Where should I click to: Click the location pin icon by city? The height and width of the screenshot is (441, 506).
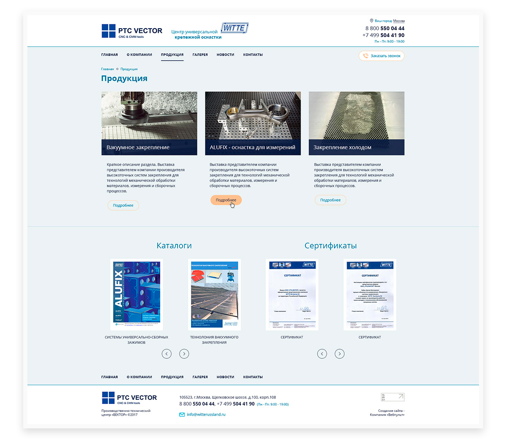tap(371, 20)
